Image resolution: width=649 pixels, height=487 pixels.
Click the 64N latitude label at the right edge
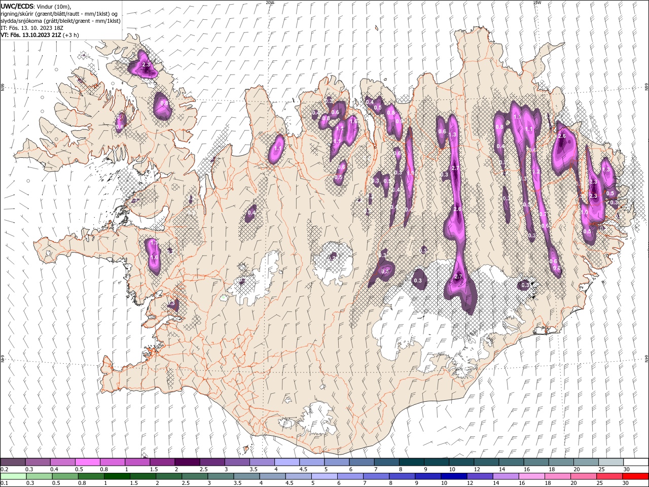click(x=646, y=358)
